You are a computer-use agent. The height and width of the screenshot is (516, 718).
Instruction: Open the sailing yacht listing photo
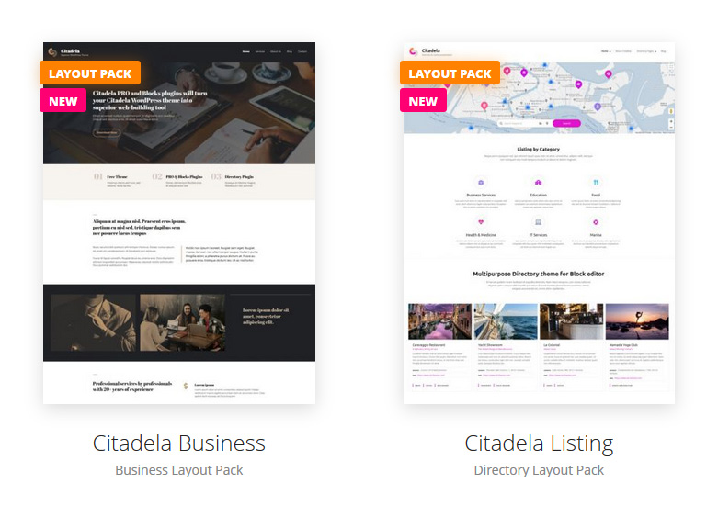coord(506,321)
